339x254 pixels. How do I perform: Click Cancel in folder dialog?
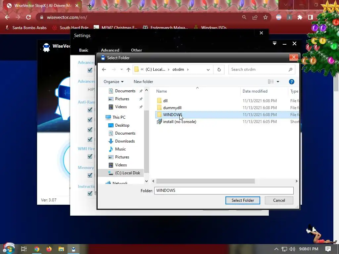pyautogui.click(x=279, y=200)
